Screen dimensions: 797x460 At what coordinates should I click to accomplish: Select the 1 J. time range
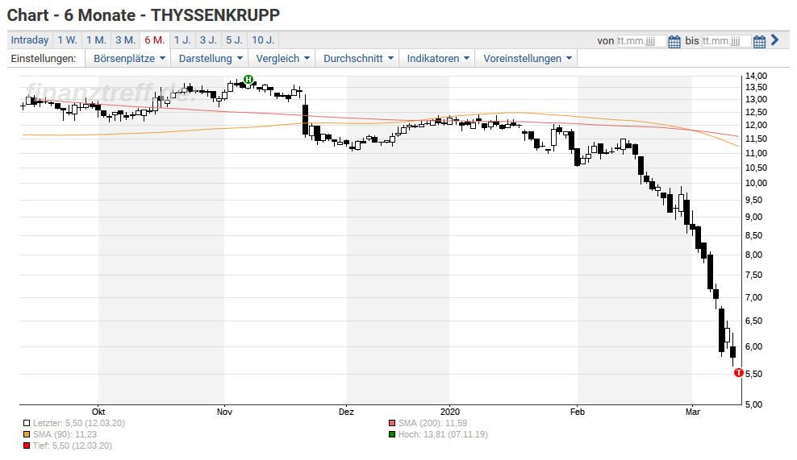pos(182,40)
